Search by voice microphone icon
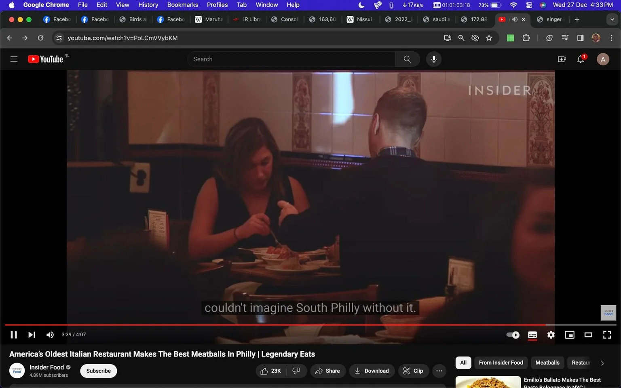 [433, 59]
